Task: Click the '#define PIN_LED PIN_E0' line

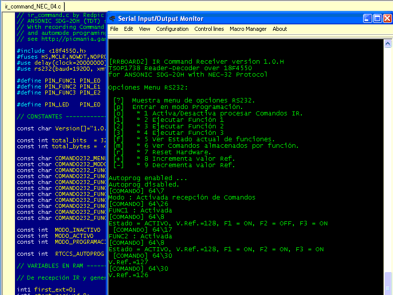Action: 59,104
